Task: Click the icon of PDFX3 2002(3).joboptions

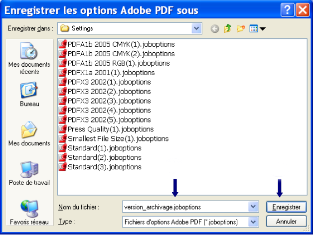Action: (63, 101)
